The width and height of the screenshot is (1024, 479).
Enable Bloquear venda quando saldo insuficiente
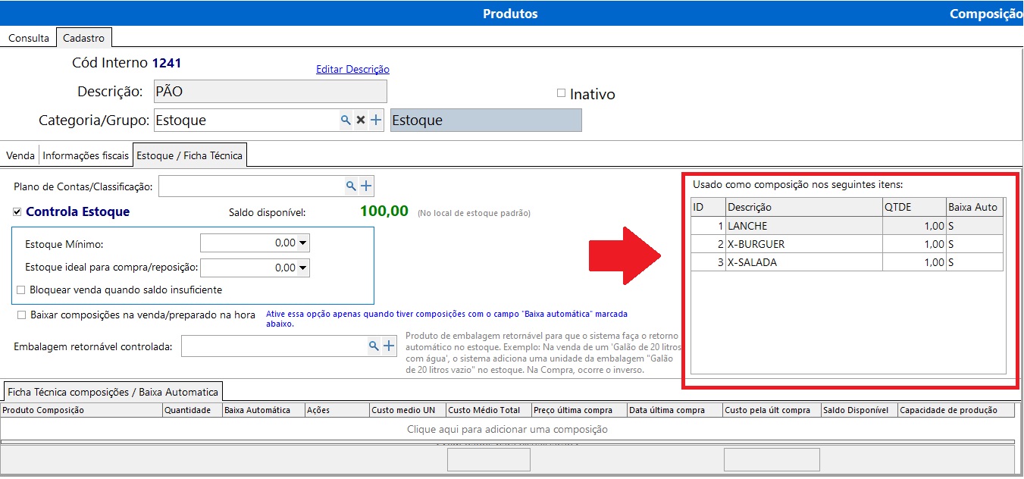pos(21,290)
